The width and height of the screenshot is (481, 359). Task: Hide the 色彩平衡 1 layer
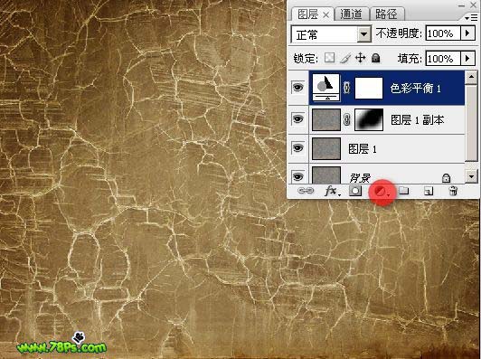click(297, 88)
